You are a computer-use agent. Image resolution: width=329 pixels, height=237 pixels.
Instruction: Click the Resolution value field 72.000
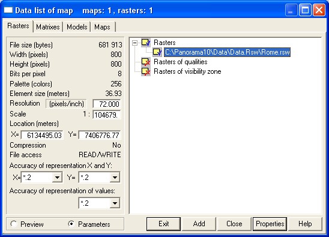[107, 104]
